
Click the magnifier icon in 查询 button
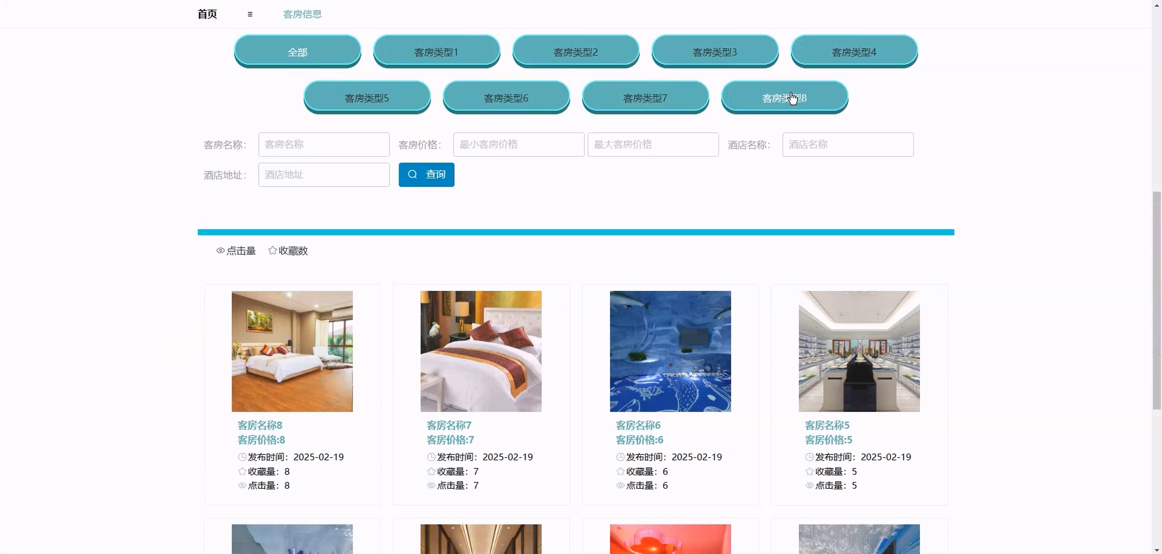412,175
